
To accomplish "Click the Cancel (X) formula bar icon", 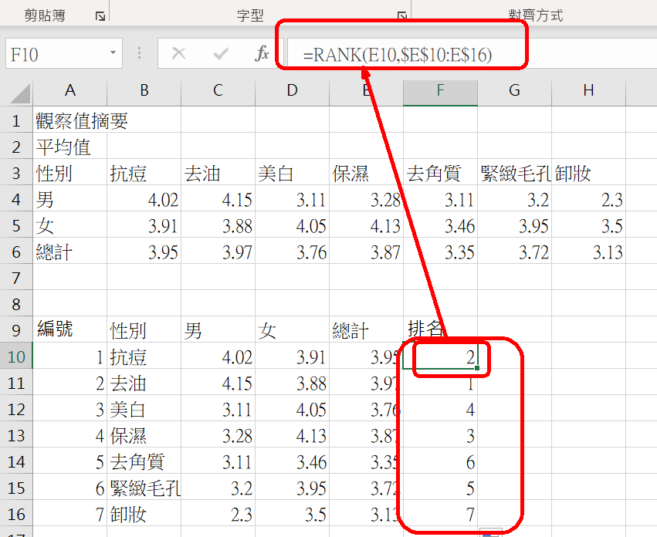I will (179, 54).
